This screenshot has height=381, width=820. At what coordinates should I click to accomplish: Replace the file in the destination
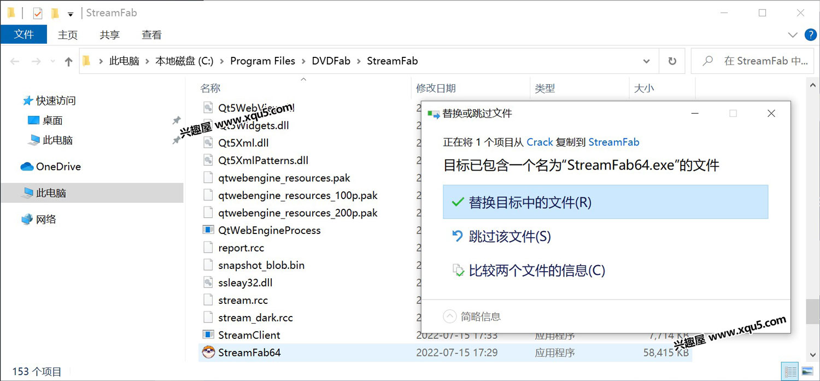pos(605,202)
